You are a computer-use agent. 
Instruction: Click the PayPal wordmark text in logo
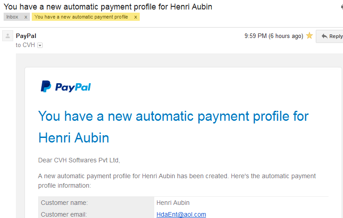[73, 87]
